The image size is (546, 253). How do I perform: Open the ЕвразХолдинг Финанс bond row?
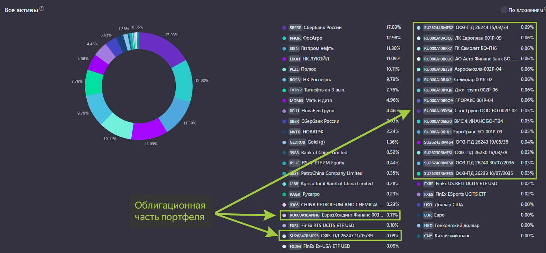(340, 215)
